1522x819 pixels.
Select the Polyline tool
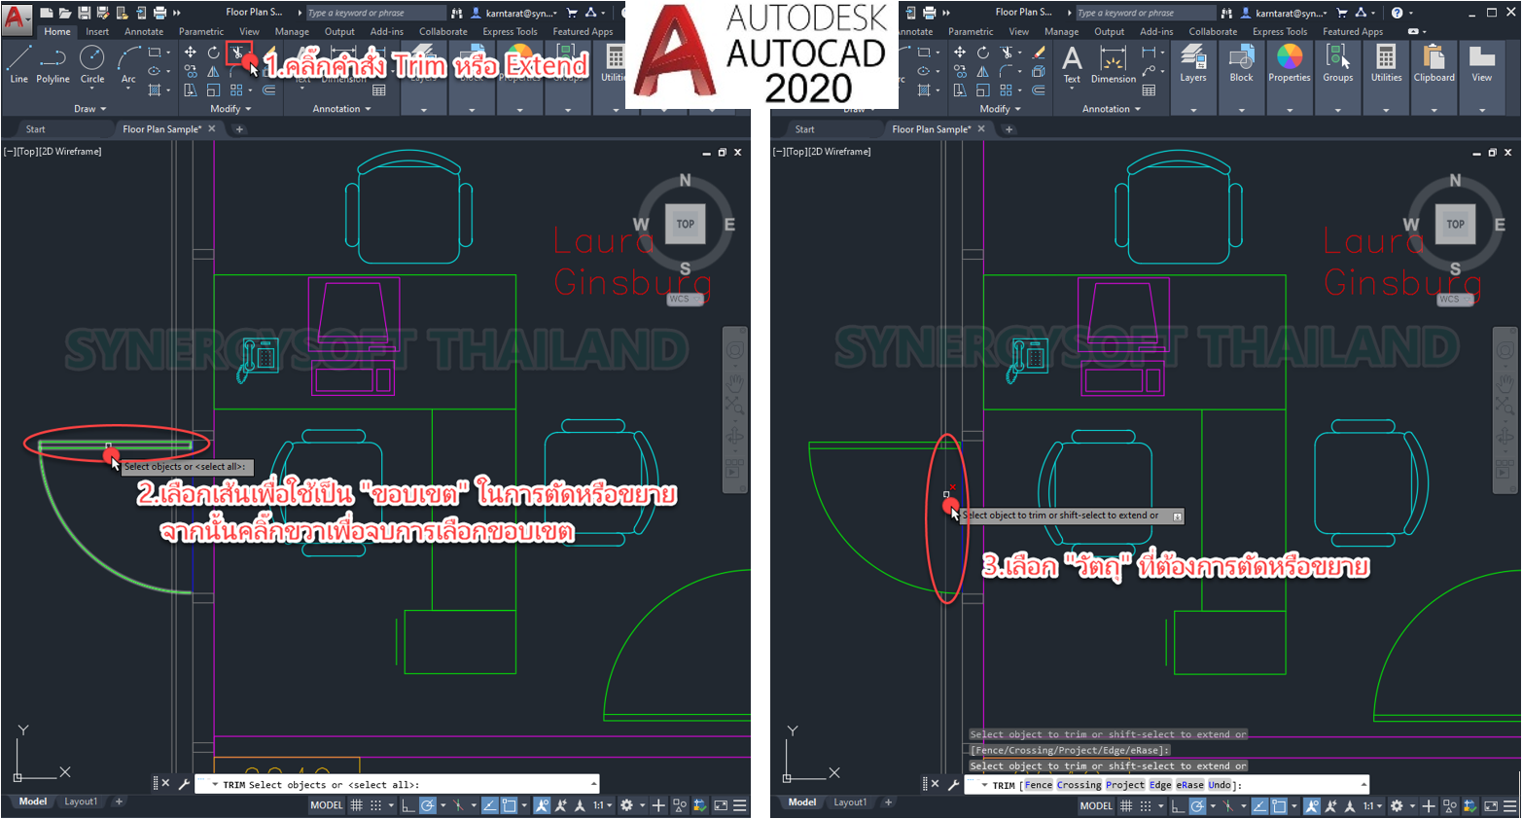pyautogui.click(x=52, y=60)
